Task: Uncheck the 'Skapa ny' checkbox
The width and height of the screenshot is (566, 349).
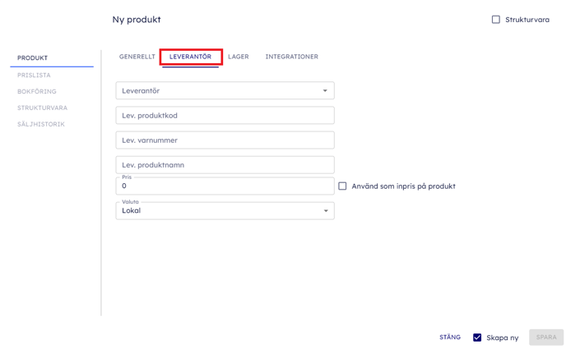Action: (477, 338)
